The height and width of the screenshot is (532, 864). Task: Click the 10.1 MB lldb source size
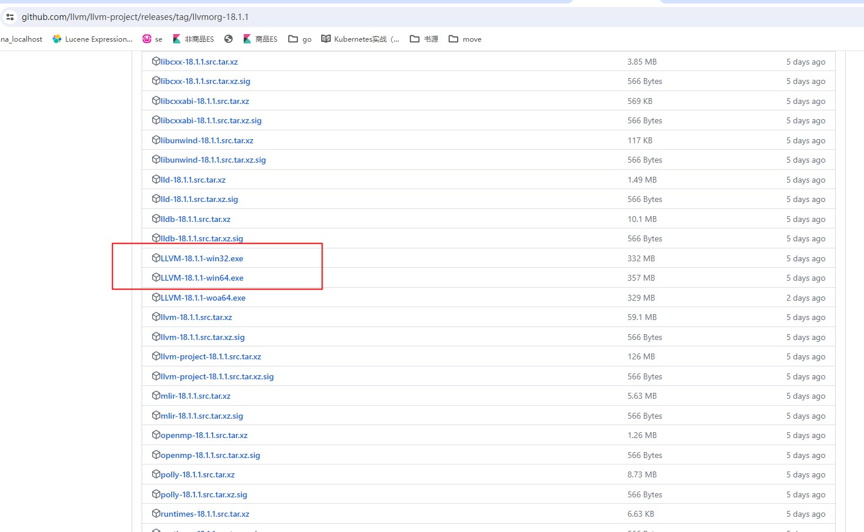[x=642, y=219]
